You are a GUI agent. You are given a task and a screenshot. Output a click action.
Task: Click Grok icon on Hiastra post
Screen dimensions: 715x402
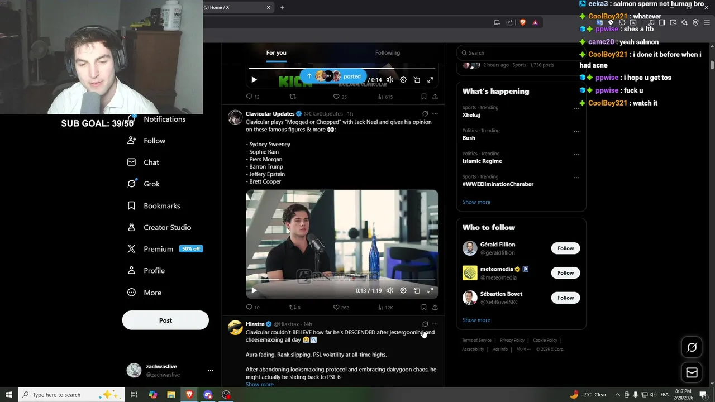pyautogui.click(x=425, y=324)
